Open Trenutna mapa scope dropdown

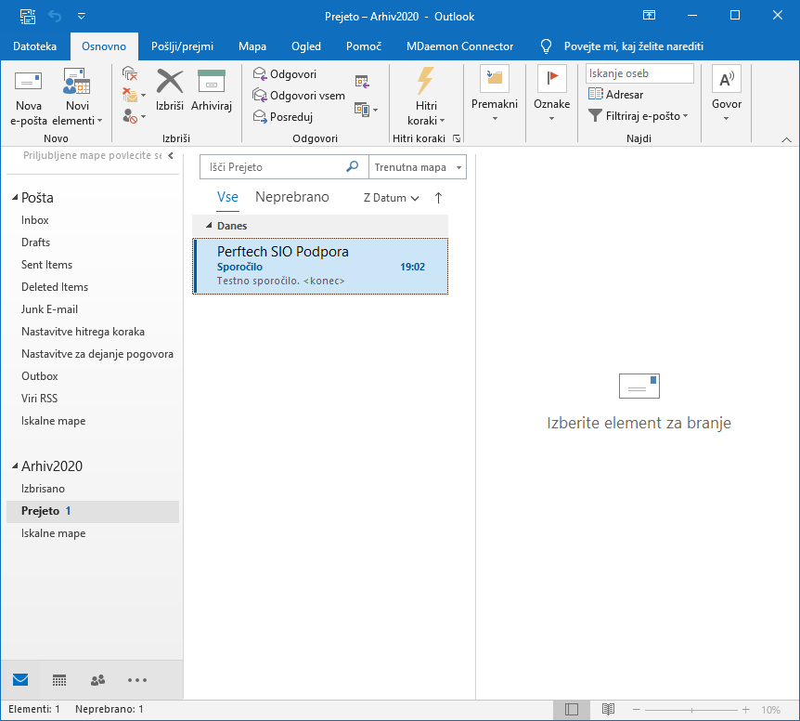tap(418, 167)
